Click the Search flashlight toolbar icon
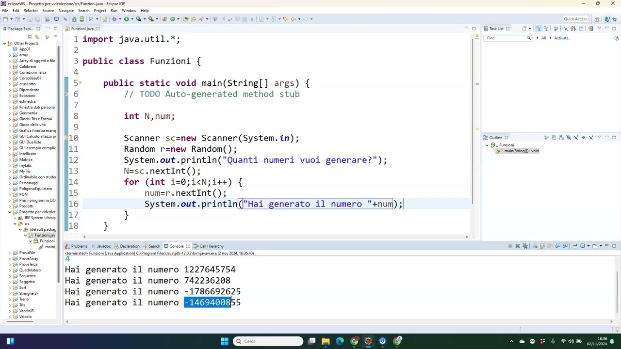Screen dimensions: 621x349 pyautogui.click(x=201, y=19)
